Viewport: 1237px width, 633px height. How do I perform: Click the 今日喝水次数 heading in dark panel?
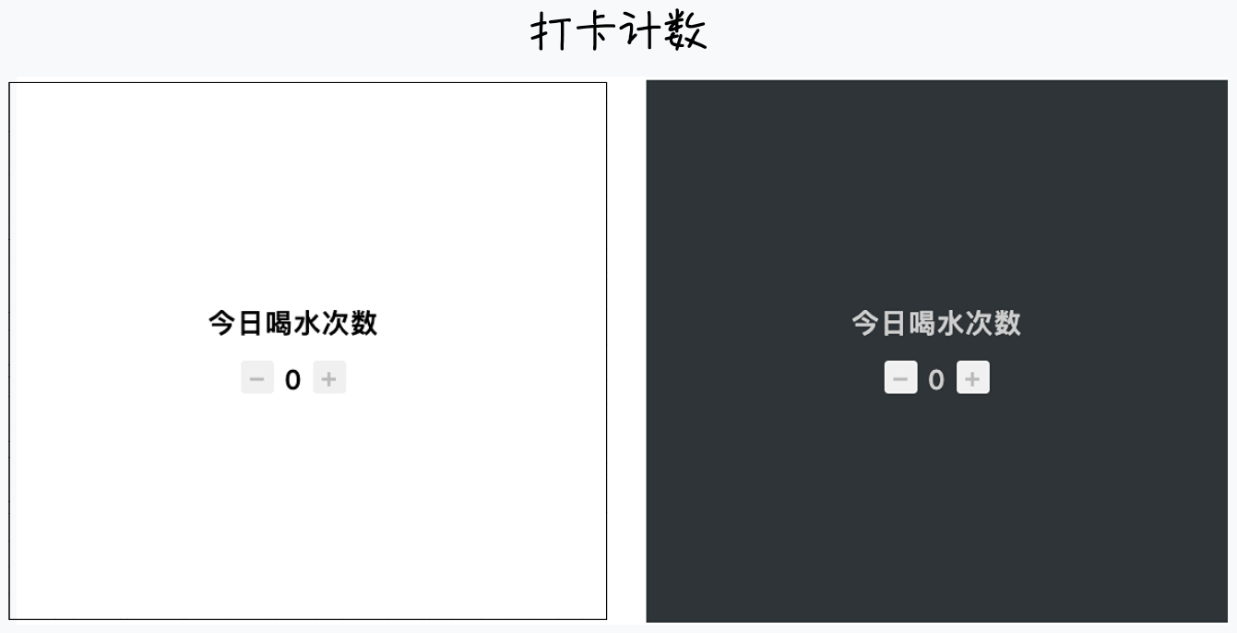point(936,324)
